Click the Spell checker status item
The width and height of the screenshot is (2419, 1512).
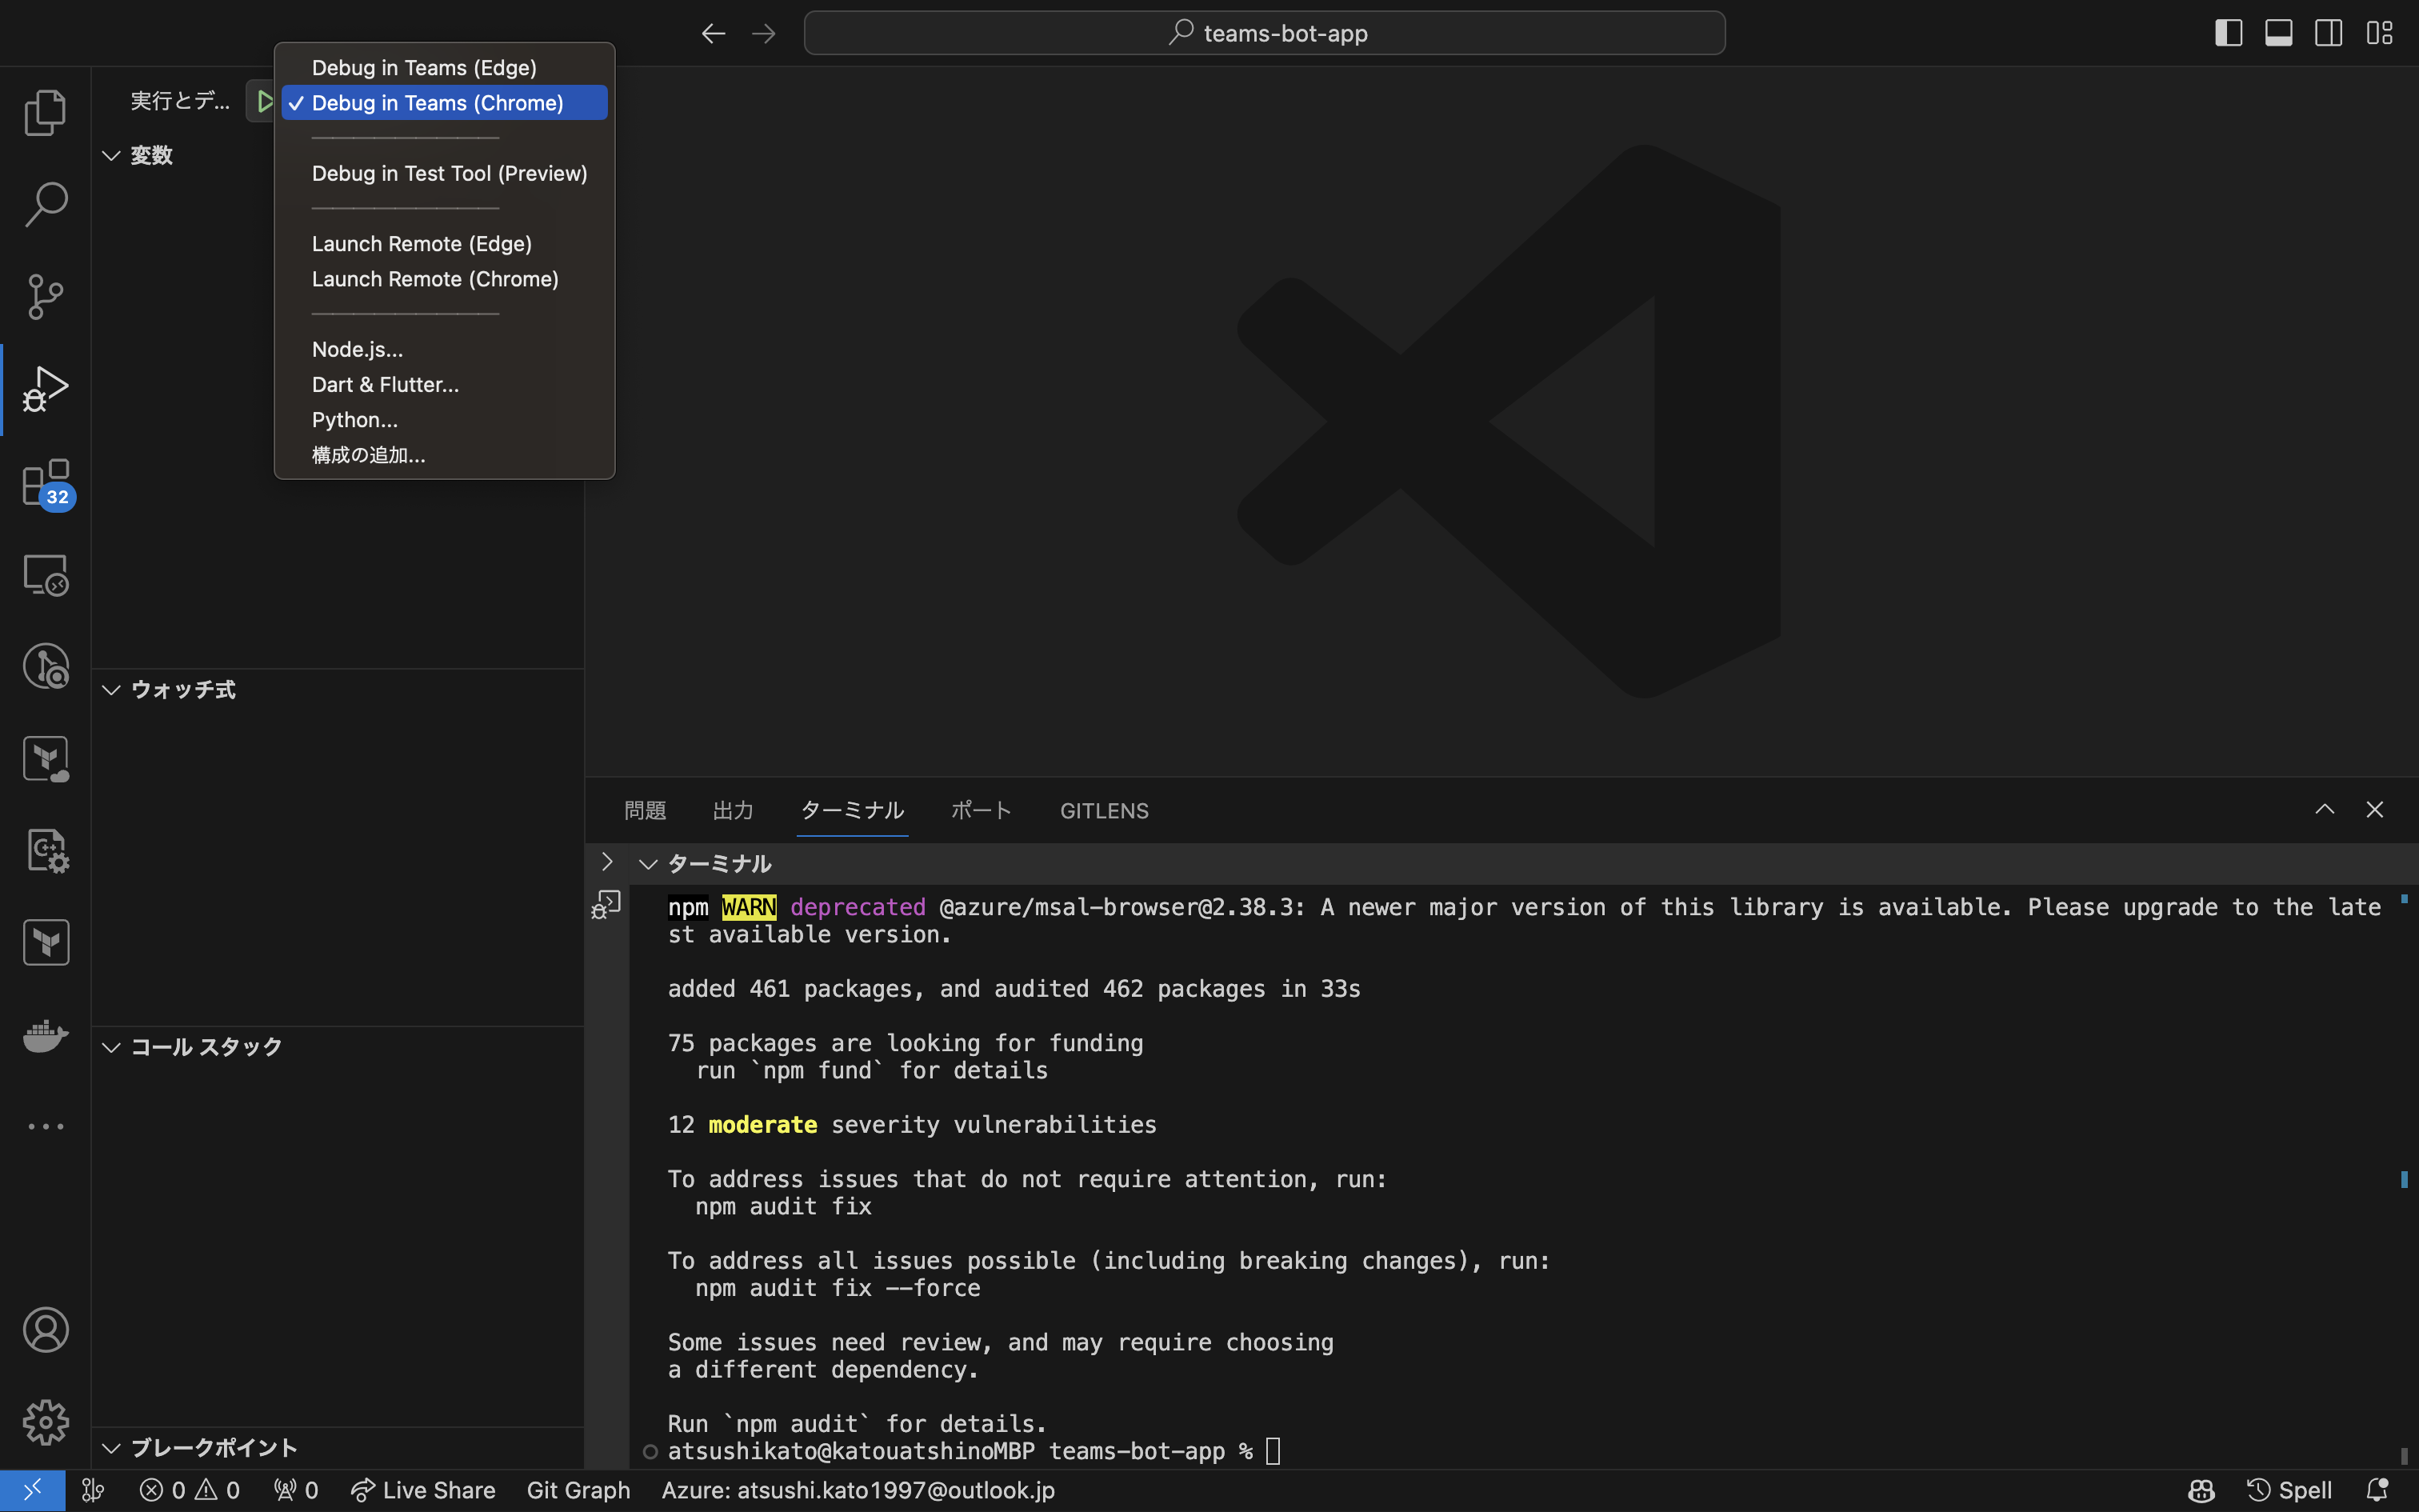pos(2289,1490)
